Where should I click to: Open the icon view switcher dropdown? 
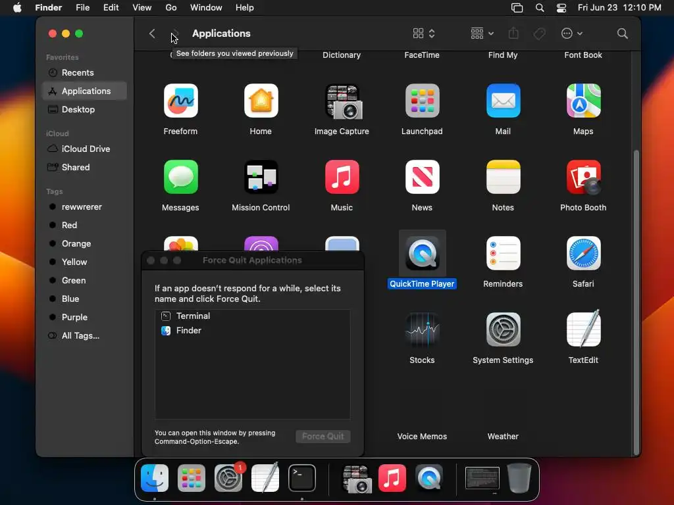pyautogui.click(x=424, y=34)
